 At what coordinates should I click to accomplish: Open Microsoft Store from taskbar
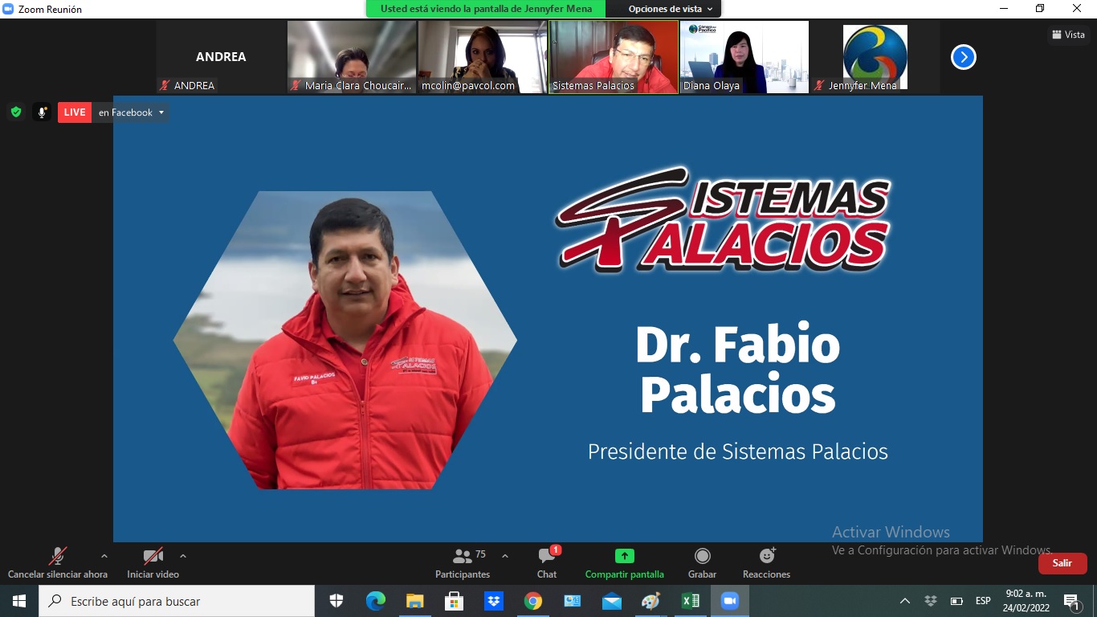[454, 601]
